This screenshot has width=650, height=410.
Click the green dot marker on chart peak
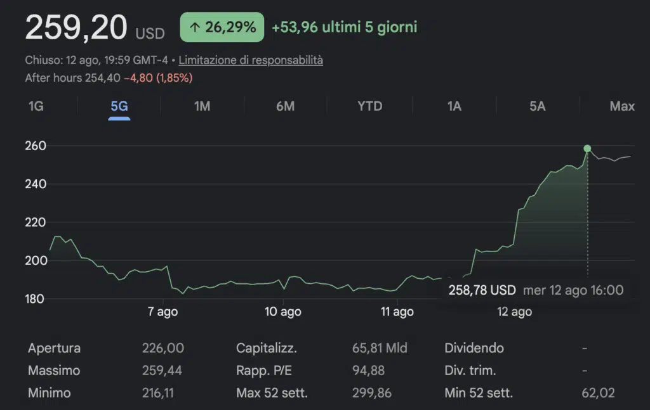pyautogui.click(x=587, y=148)
